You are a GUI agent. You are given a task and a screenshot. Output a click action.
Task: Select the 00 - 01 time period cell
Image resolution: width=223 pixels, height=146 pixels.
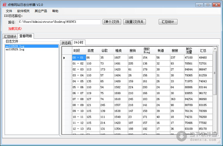tap(79, 58)
